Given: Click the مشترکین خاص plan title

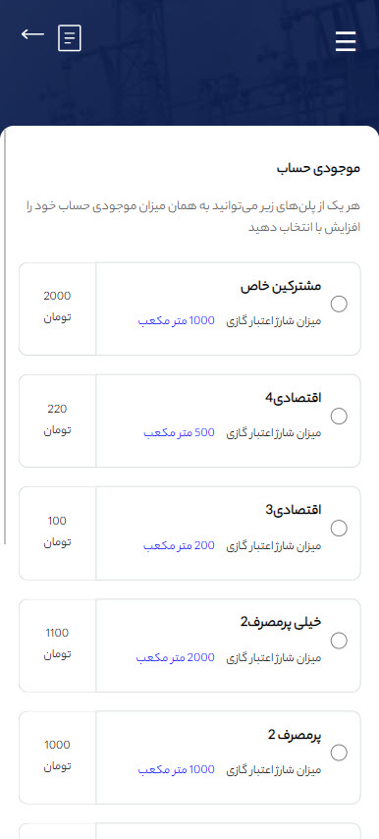Looking at the screenshot, I should point(281,286).
